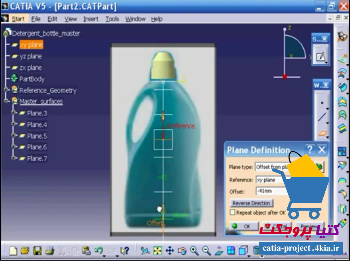Screen dimensions: 350x261
Task: Click the workbench icon atop the right toolbar
Action: click(x=342, y=37)
